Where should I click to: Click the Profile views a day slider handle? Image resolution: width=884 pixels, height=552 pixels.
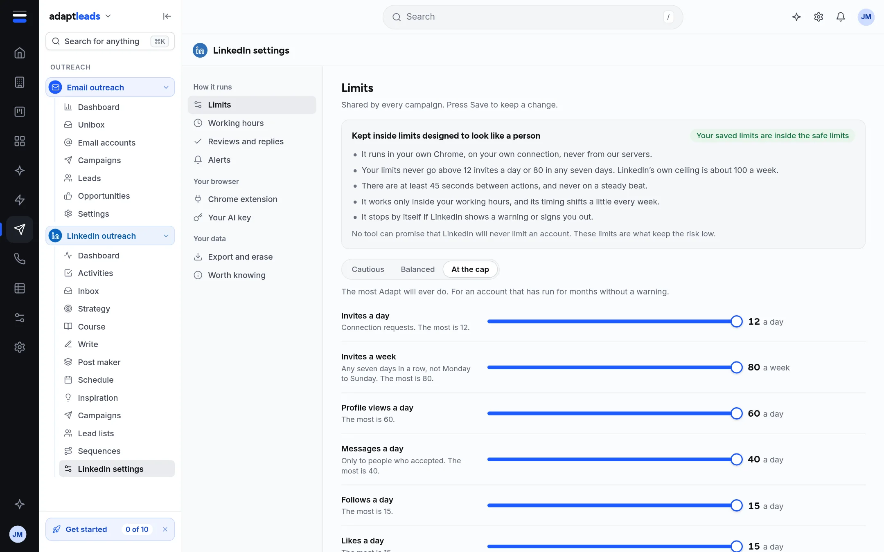click(736, 413)
